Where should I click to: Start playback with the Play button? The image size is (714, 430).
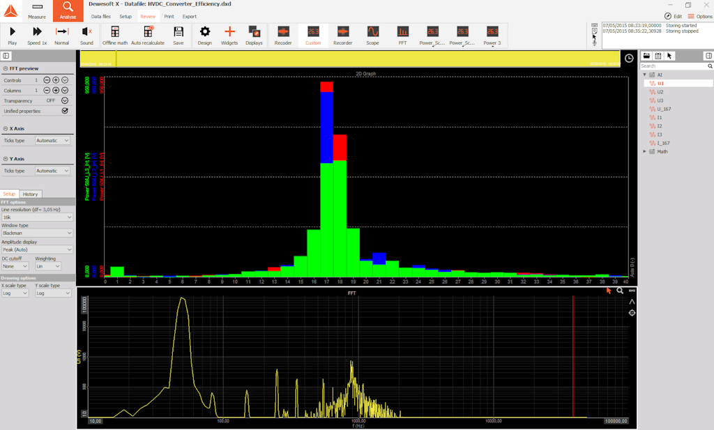(x=13, y=36)
